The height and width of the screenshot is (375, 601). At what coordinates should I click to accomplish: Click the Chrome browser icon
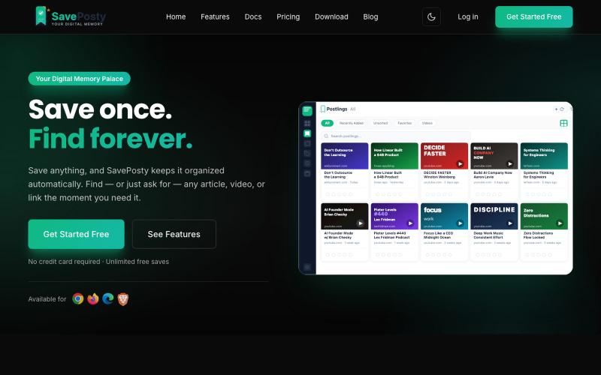78,298
